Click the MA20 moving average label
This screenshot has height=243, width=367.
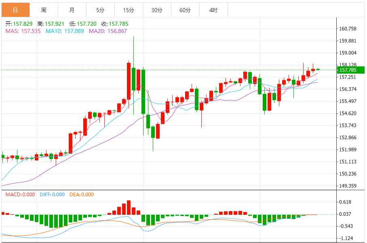(x=108, y=31)
